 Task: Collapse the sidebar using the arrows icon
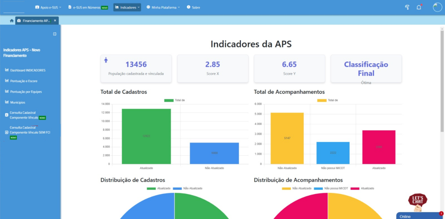[54, 34]
